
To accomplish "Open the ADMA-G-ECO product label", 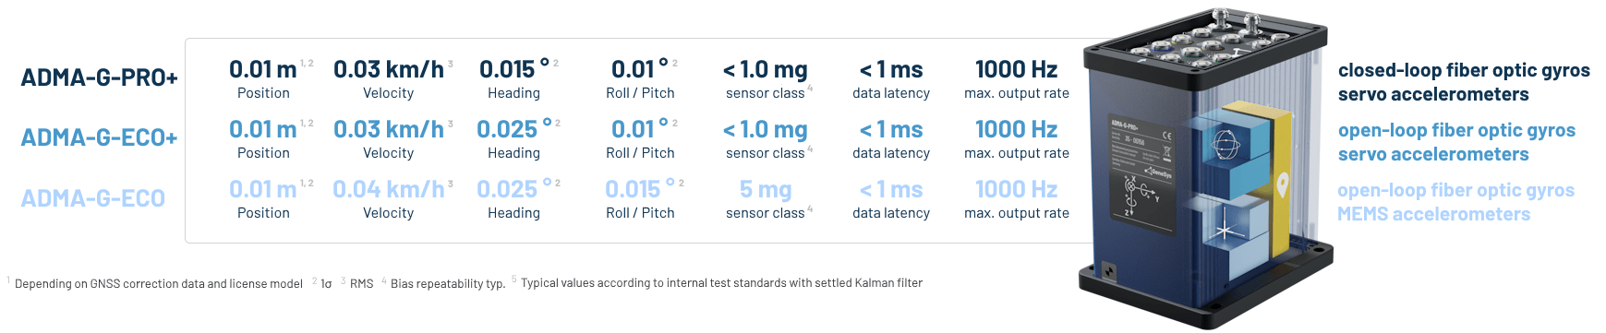I will (92, 198).
